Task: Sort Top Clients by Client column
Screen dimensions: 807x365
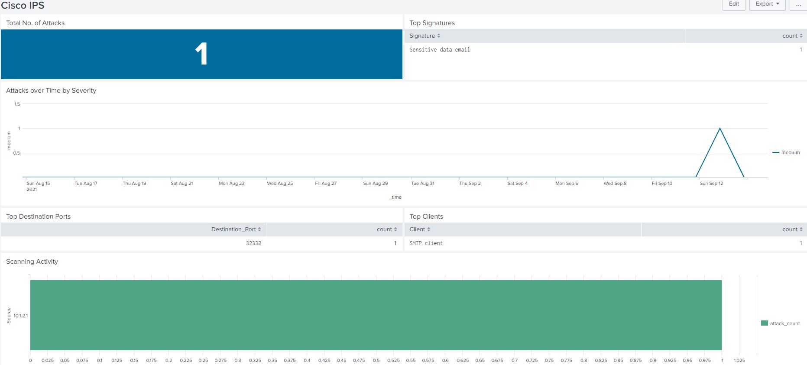Action: point(420,229)
